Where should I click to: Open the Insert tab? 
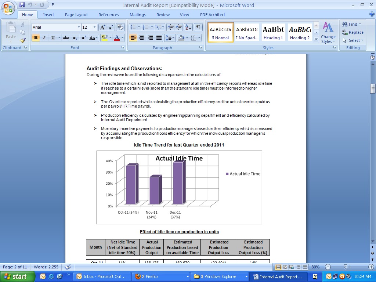coord(48,15)
